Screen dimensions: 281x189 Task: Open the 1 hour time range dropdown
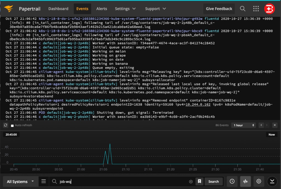(244, 125)
